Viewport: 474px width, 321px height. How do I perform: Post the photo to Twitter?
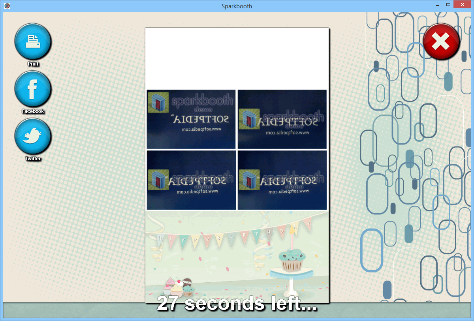pos(33,137)
